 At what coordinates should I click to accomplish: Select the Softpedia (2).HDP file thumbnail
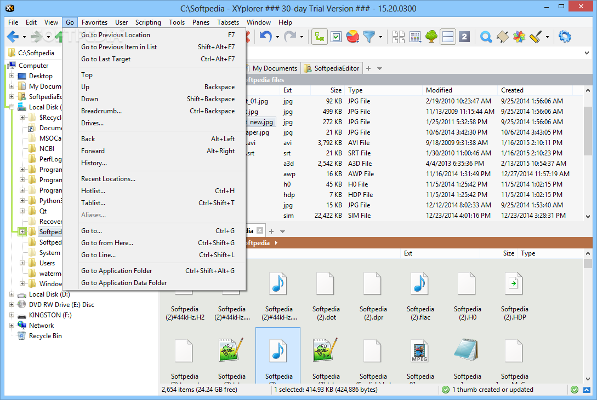point(514,296)
